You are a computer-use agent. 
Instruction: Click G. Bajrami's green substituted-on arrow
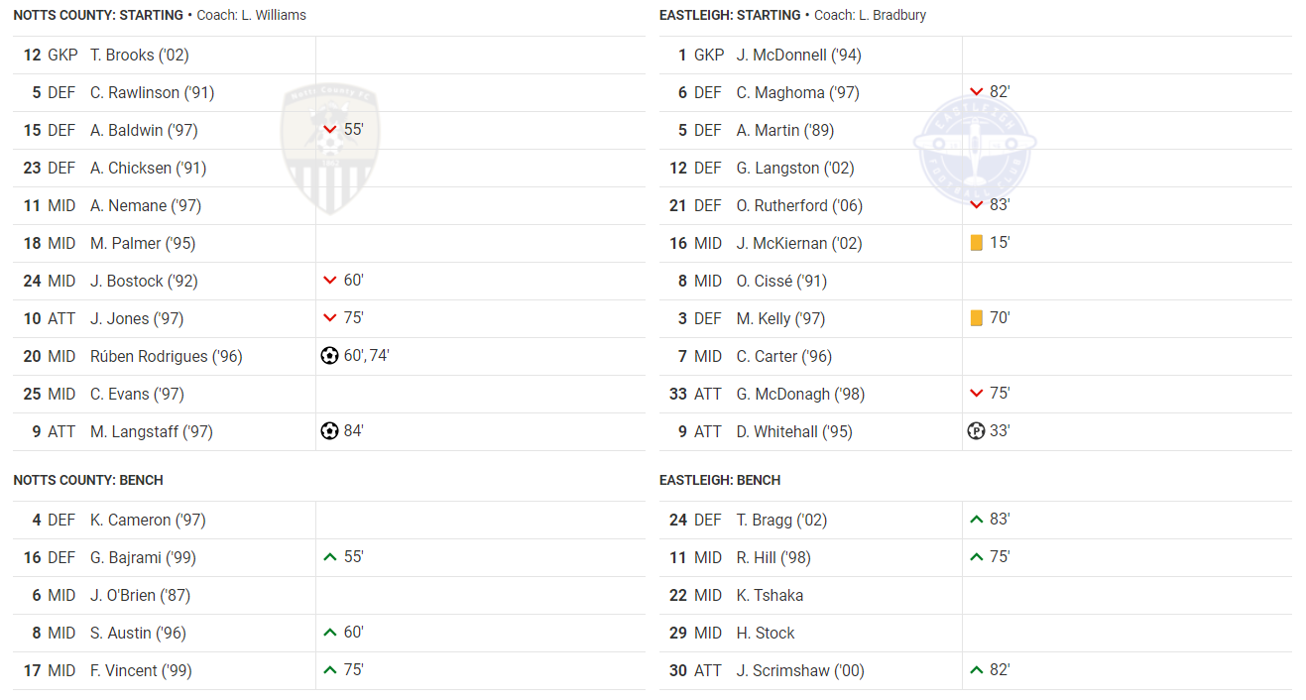[330, 557]
